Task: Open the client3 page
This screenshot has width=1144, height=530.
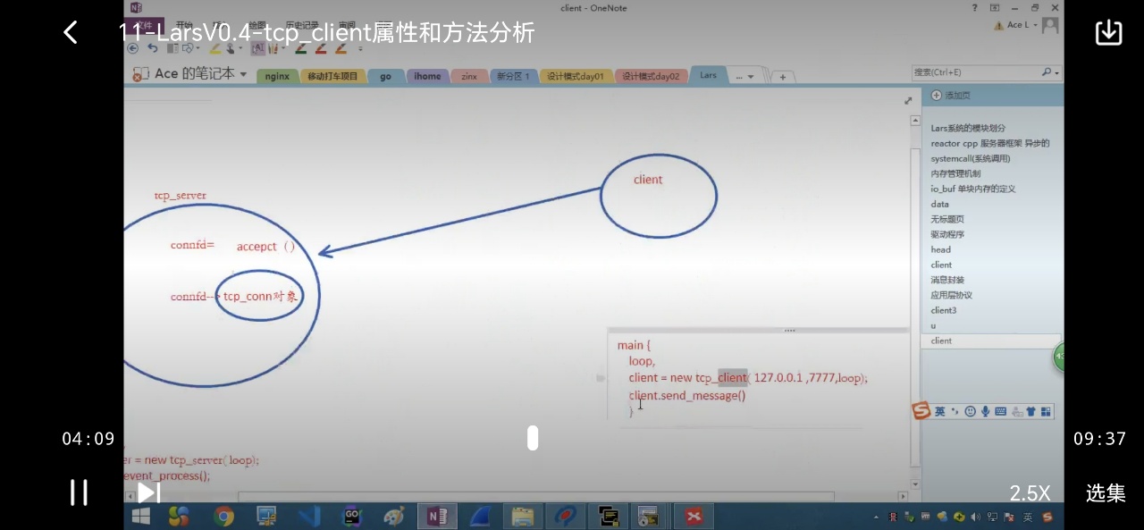Action: click(943, 310)
